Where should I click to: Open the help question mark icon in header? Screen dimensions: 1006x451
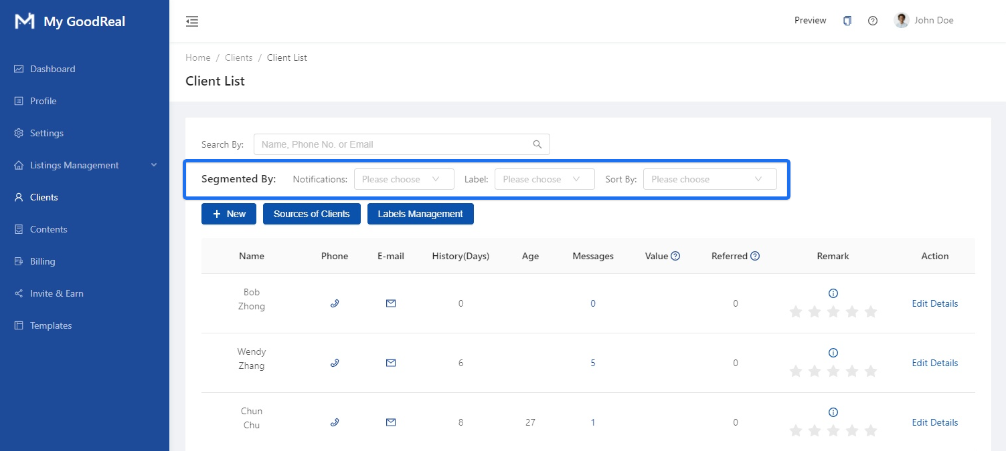(x=873, y=21)
